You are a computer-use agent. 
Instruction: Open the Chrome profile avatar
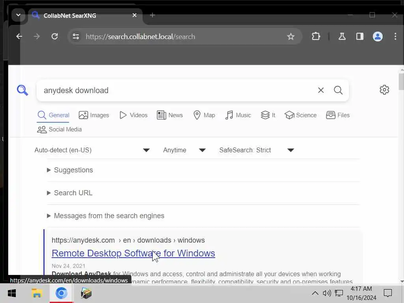(x=378, y=37)
